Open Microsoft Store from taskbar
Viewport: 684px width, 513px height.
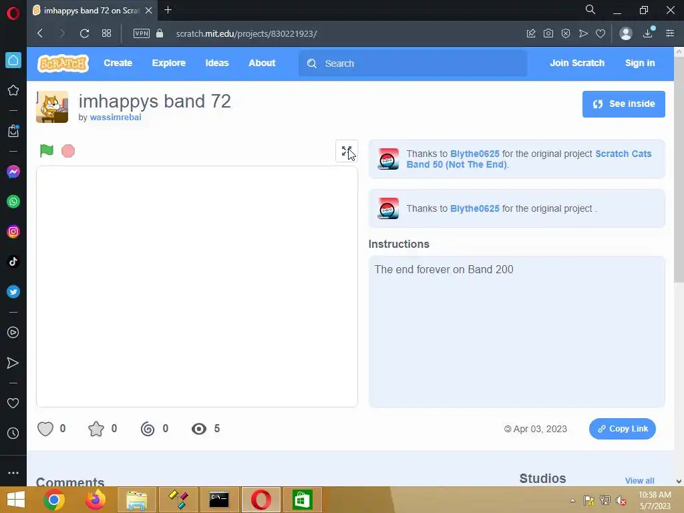tap(303, 500)
